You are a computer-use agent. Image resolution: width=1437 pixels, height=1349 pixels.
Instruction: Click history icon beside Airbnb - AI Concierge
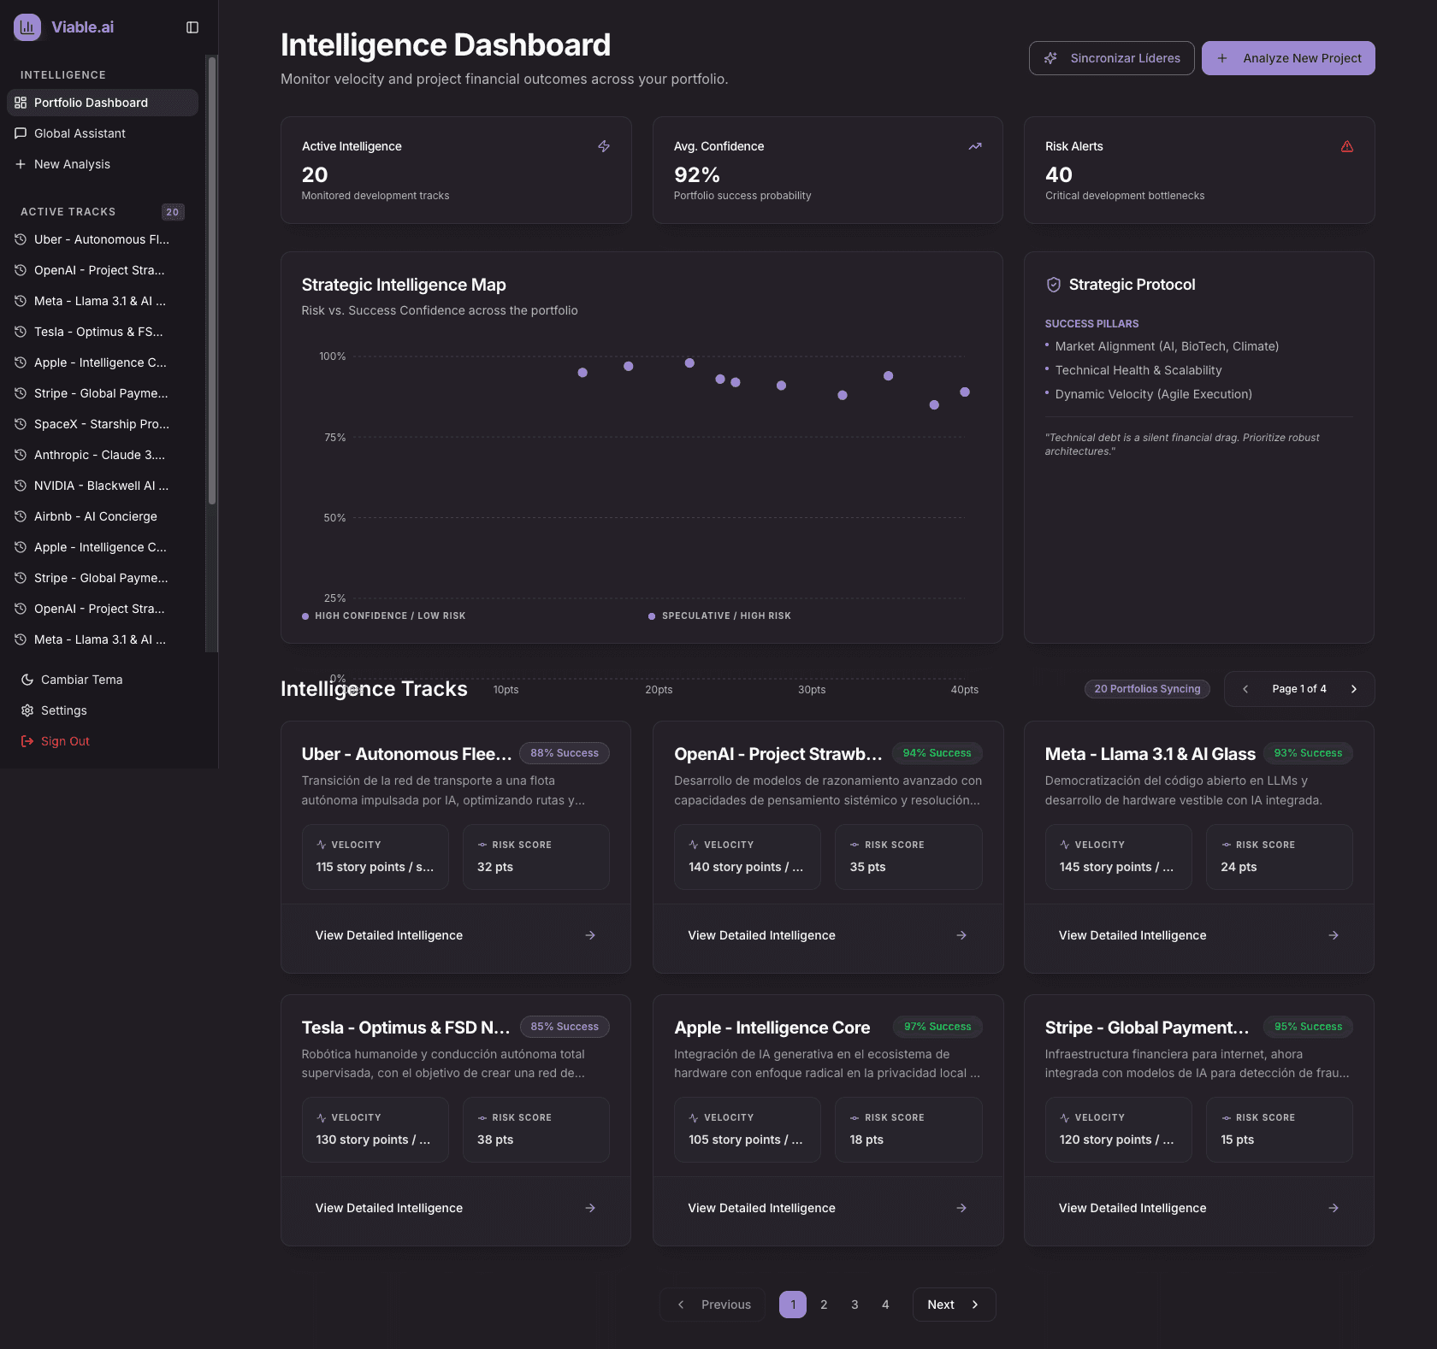pyautogui.click(x=21, y=516)
